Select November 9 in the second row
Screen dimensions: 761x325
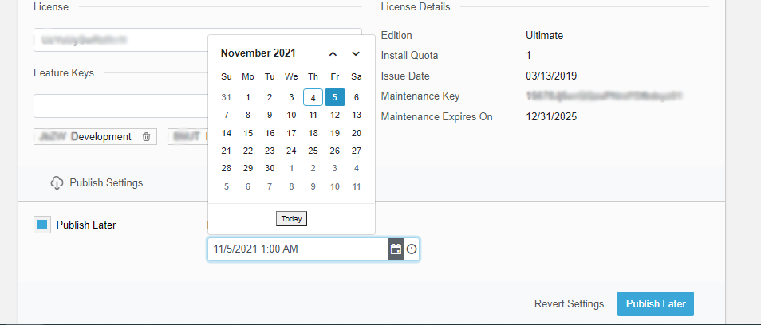(x=270, y=116)
